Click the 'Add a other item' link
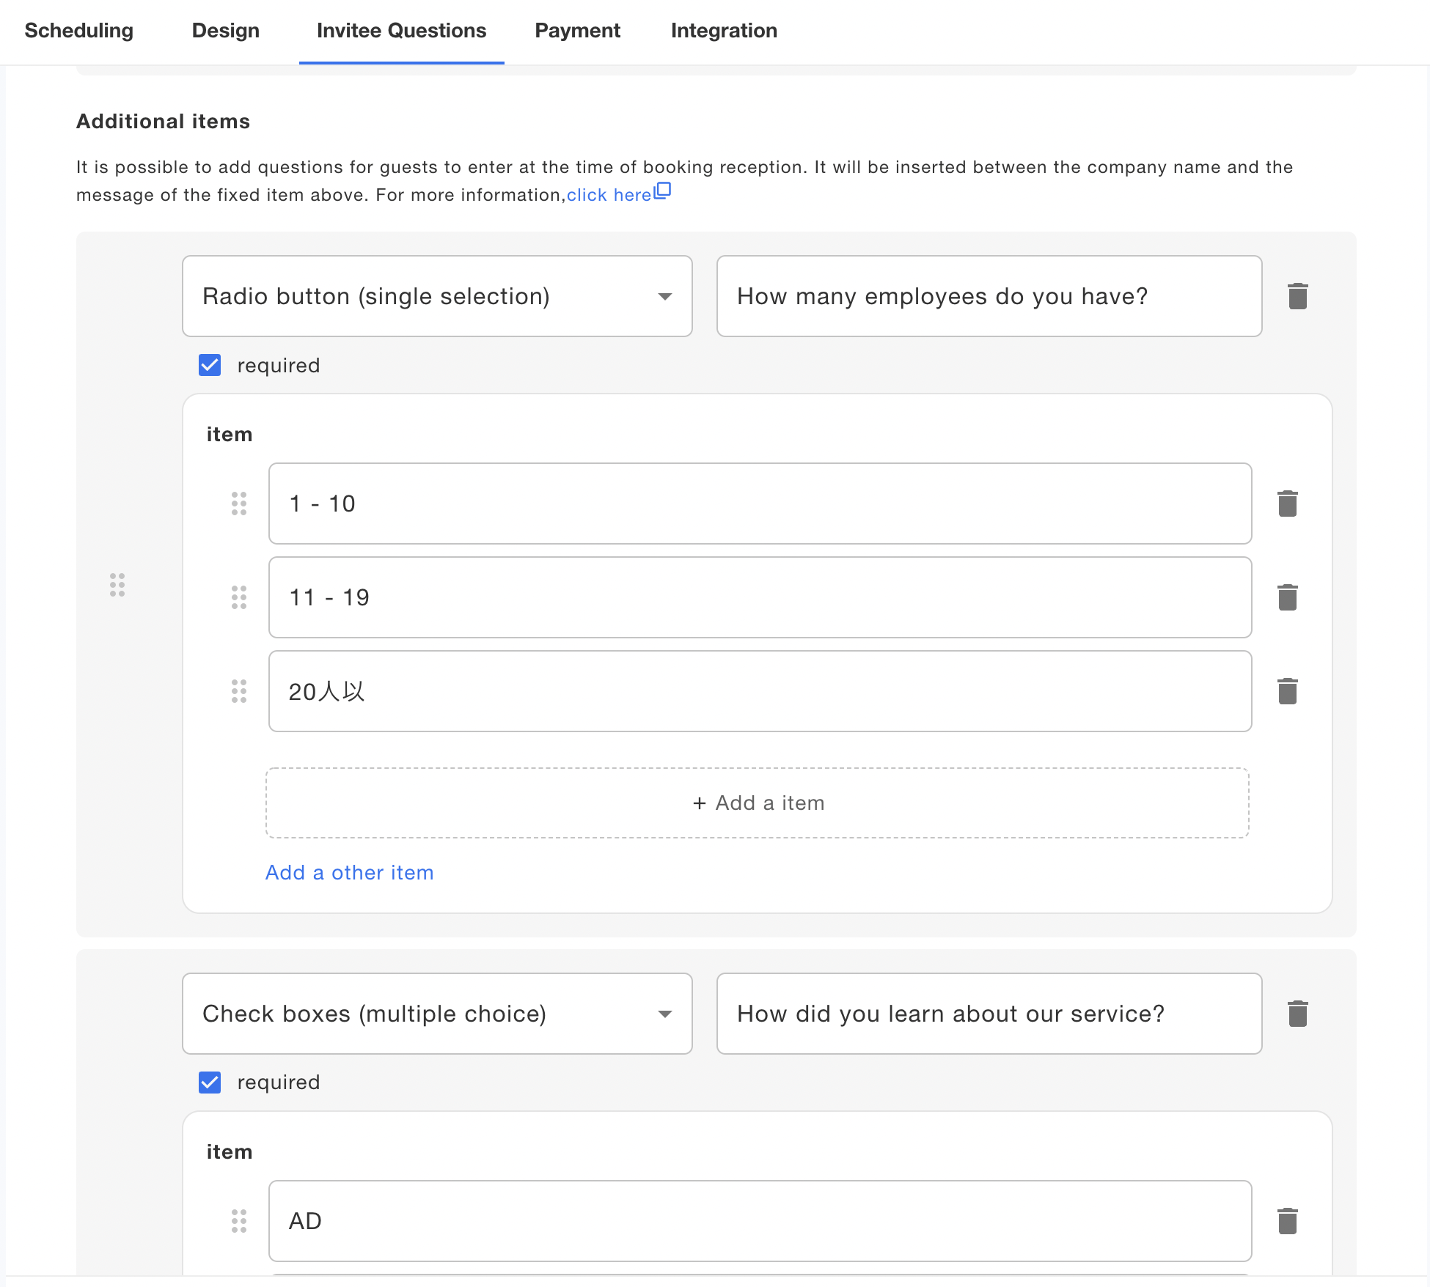 click(x=349, y=872)
